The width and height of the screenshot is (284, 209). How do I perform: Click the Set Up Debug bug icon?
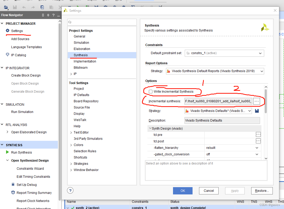13,184
